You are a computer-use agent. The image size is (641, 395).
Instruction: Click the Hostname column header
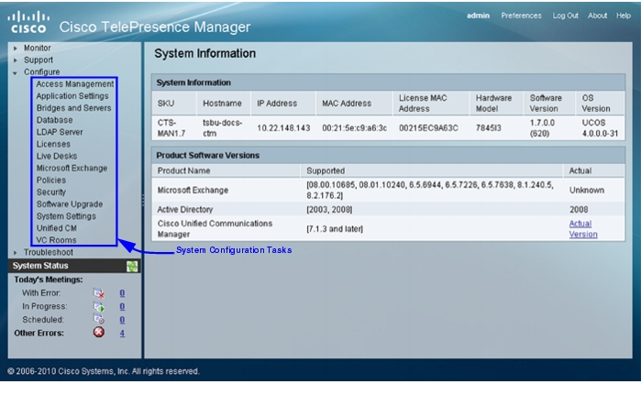[224, 104]
